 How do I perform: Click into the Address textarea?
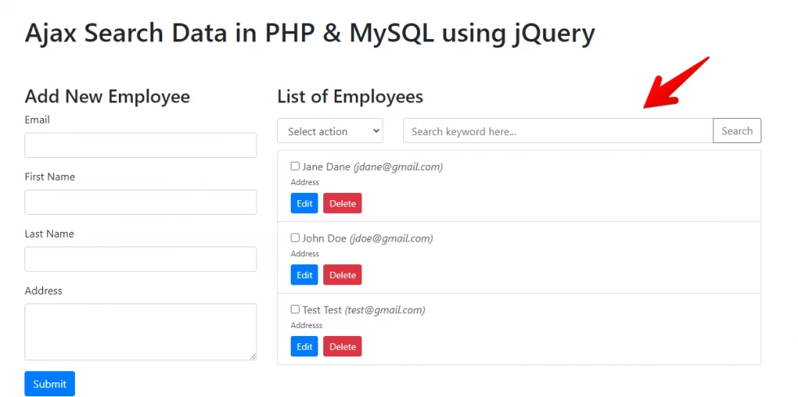click(x=140, y=332)
